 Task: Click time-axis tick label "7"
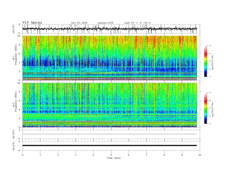(147, 155)
